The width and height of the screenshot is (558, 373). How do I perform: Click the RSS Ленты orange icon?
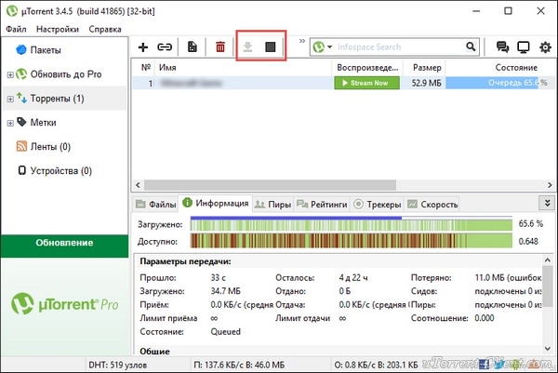21,146
